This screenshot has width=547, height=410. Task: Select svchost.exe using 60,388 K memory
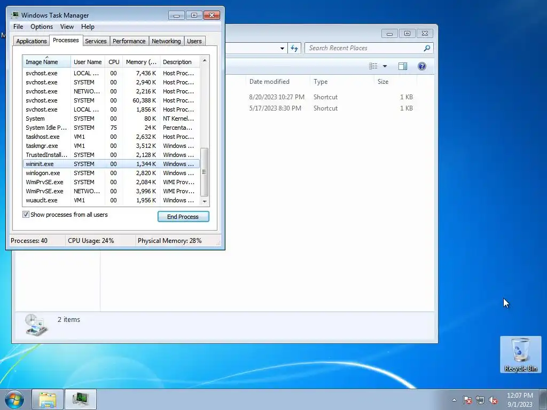111,100
